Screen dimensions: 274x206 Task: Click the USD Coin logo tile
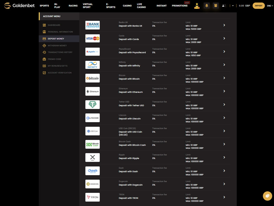coord(92,131)
